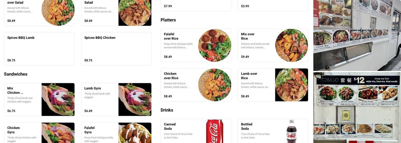Select the Mix over Rice platter photo
Screen dimensions: 401x143
(292, 45)
